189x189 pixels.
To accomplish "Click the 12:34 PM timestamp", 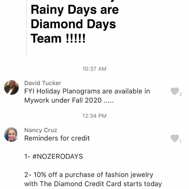I will (94, 116).
